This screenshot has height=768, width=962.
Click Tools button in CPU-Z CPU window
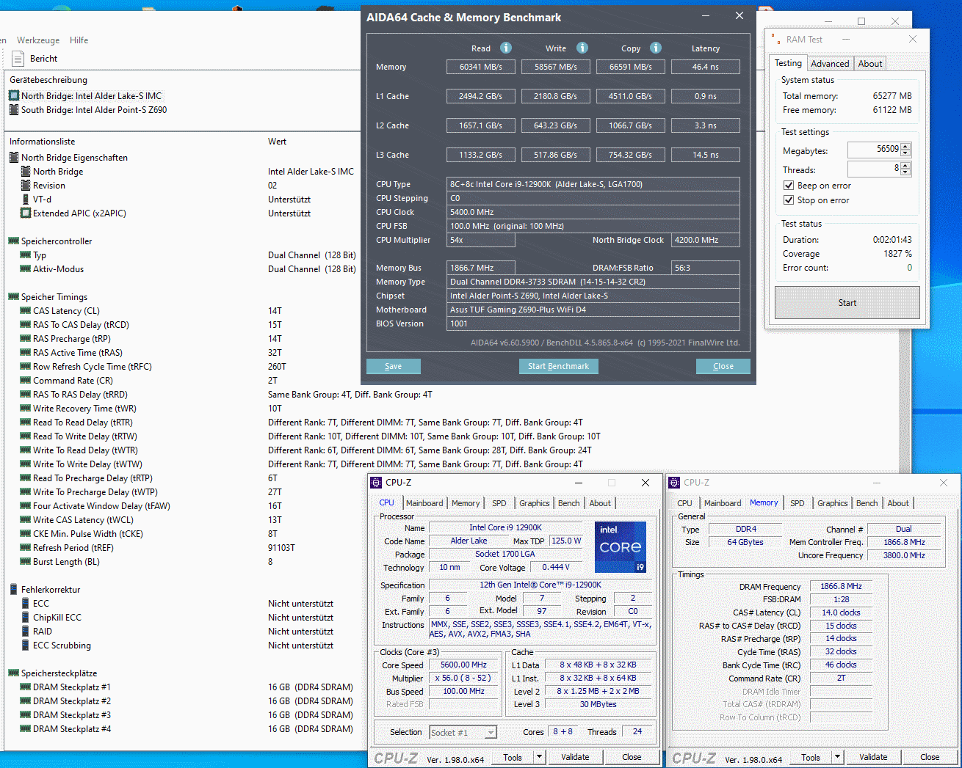coord(513,757)
